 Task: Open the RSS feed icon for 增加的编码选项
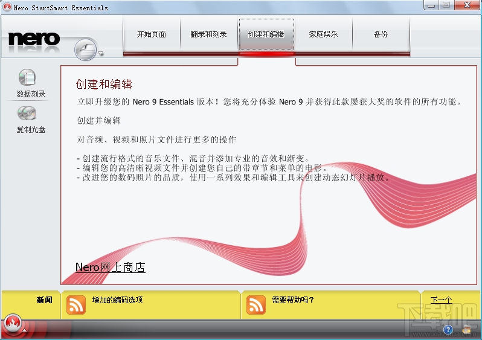76,305
